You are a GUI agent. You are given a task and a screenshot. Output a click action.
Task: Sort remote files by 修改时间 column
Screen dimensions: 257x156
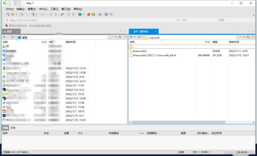pyautogui.click(x=234, y=42)
